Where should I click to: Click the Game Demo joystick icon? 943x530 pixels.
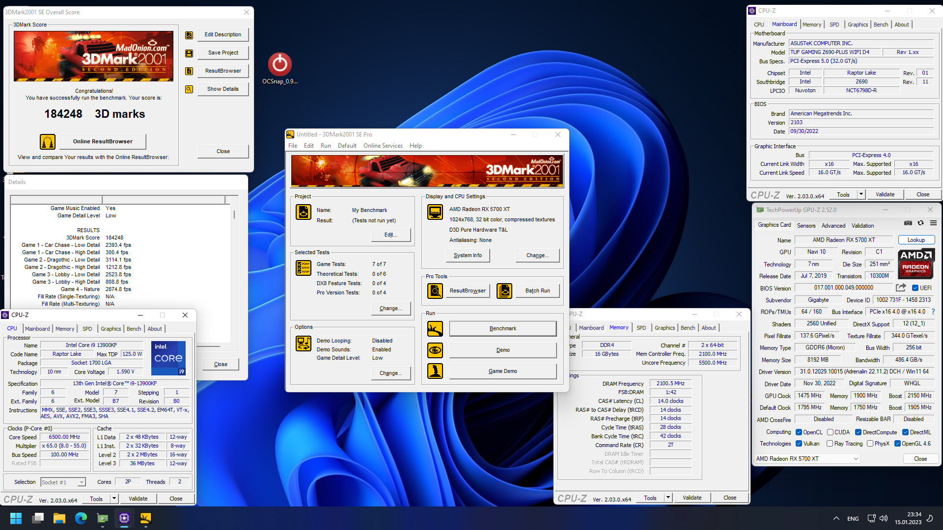435,371
